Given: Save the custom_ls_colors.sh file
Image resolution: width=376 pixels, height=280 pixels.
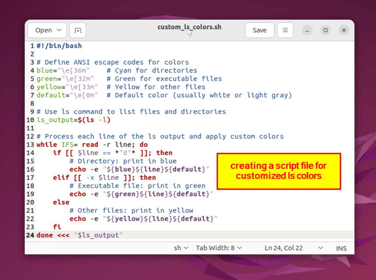Looking at the screenshot, I should [259, 30].
